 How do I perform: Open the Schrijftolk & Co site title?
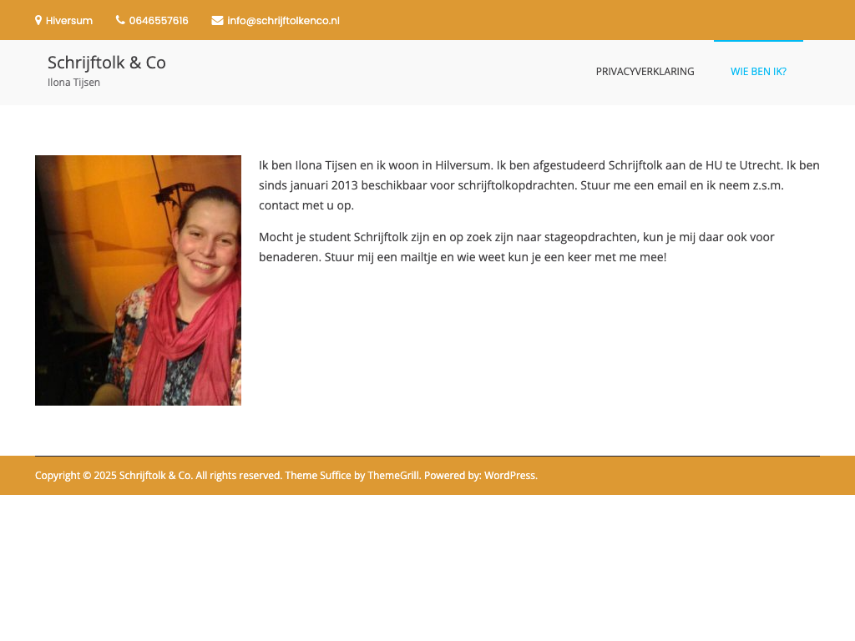coord(107,63)
